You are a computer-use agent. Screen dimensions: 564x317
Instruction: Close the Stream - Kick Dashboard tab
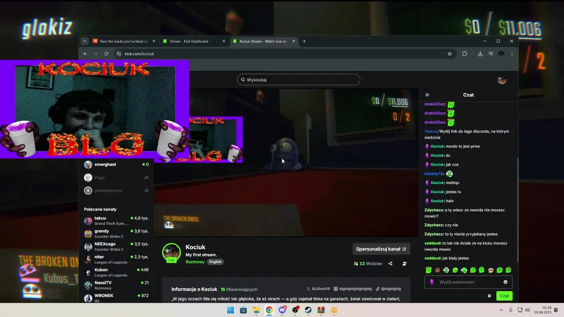tap(224, 41)
